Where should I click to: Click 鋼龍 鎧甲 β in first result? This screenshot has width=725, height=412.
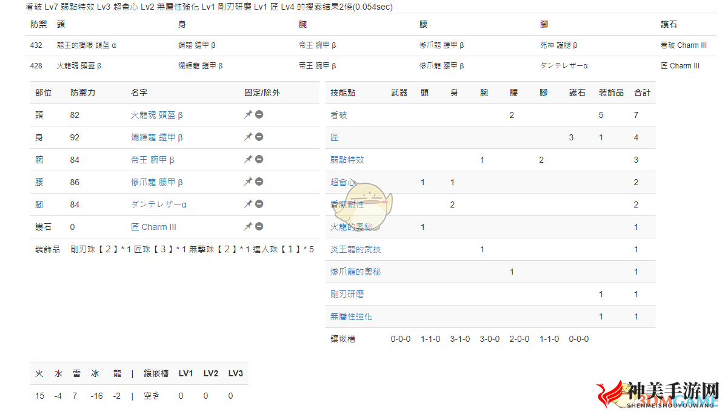pyautogui.click(x=197, y=45)
